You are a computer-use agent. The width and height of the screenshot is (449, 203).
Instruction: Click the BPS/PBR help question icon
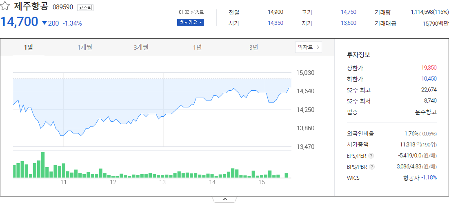371,167
